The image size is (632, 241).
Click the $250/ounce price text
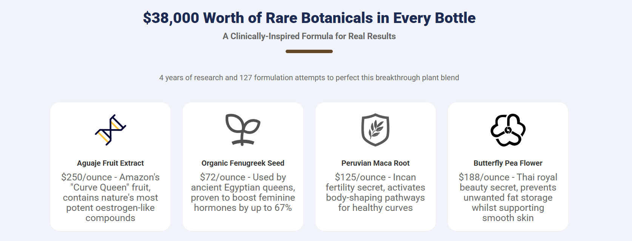(86, 177)
